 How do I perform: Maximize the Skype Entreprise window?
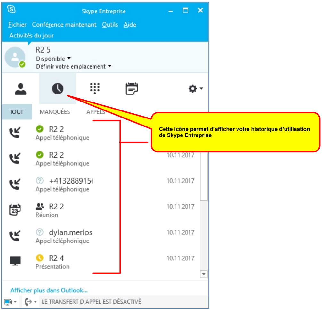coord(185,10)
